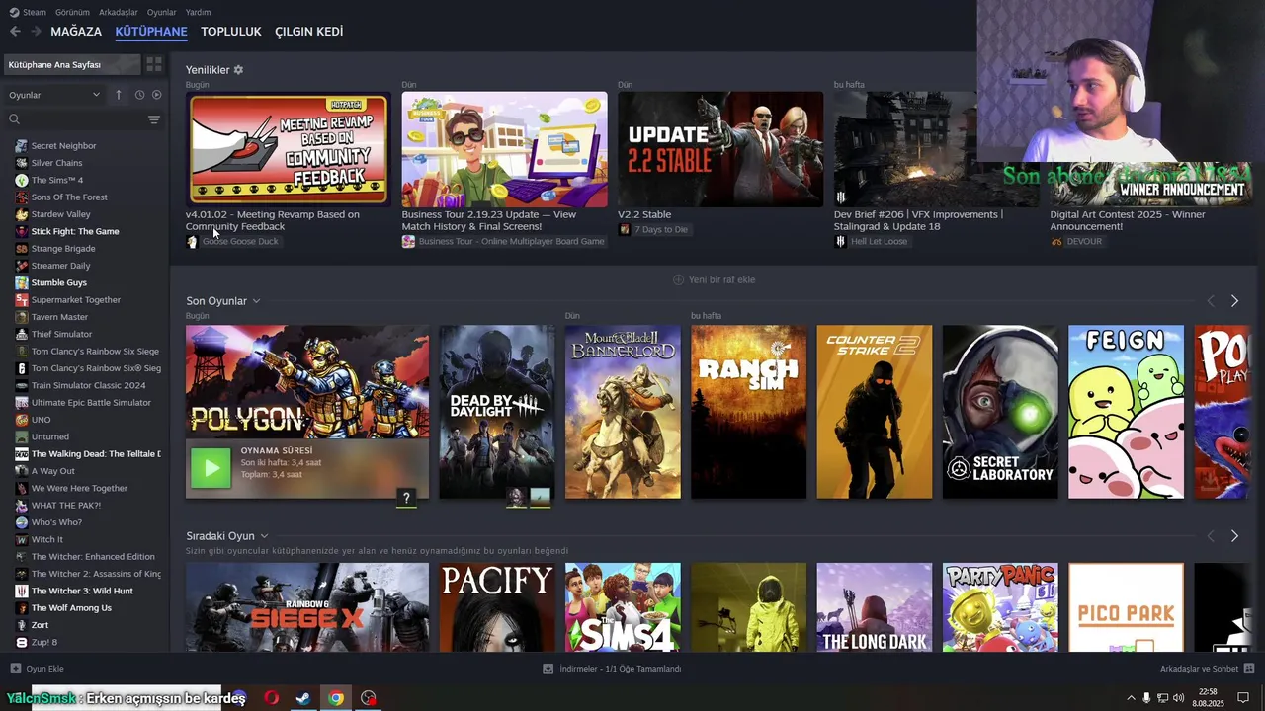Open the Yardım menu
Viewport: 1265px width, 711px height.
coord(198,12)
